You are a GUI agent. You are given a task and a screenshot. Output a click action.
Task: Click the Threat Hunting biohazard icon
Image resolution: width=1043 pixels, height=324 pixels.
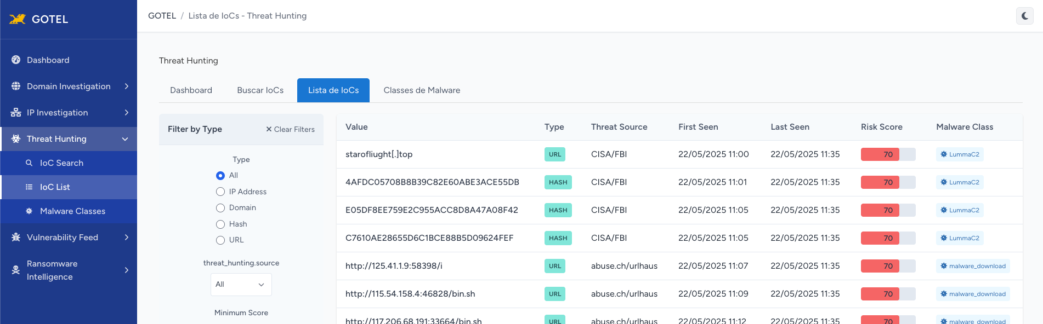[16, 139]
